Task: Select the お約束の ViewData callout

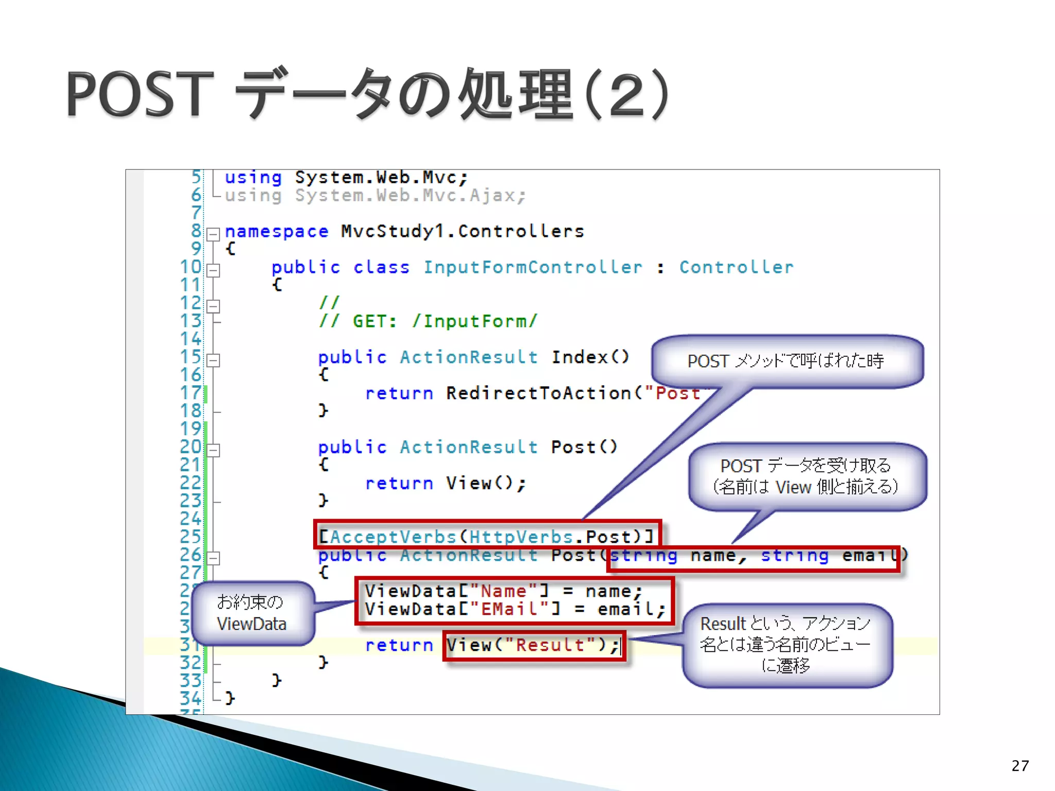Action: (x=252, y=613)
